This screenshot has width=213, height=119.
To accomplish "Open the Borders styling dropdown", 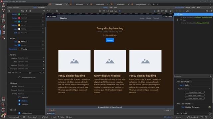I will [x=31, y=86].
